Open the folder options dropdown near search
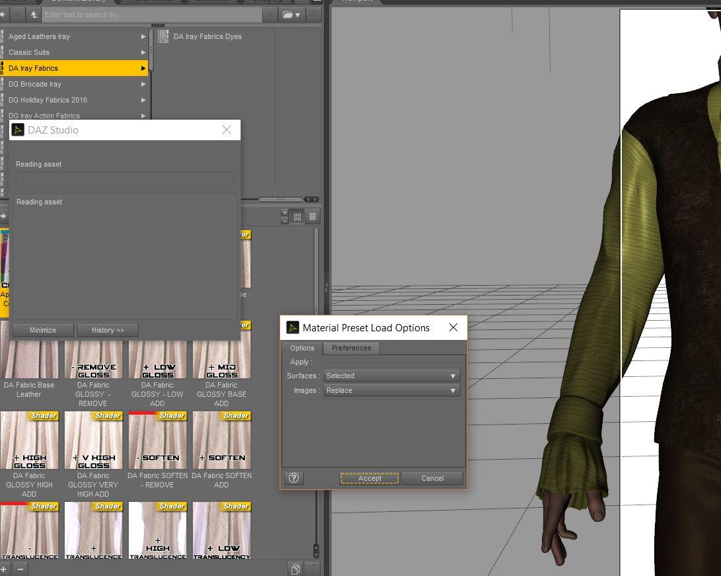The width and height of the screenshot is (721, 576). point(291,15)
